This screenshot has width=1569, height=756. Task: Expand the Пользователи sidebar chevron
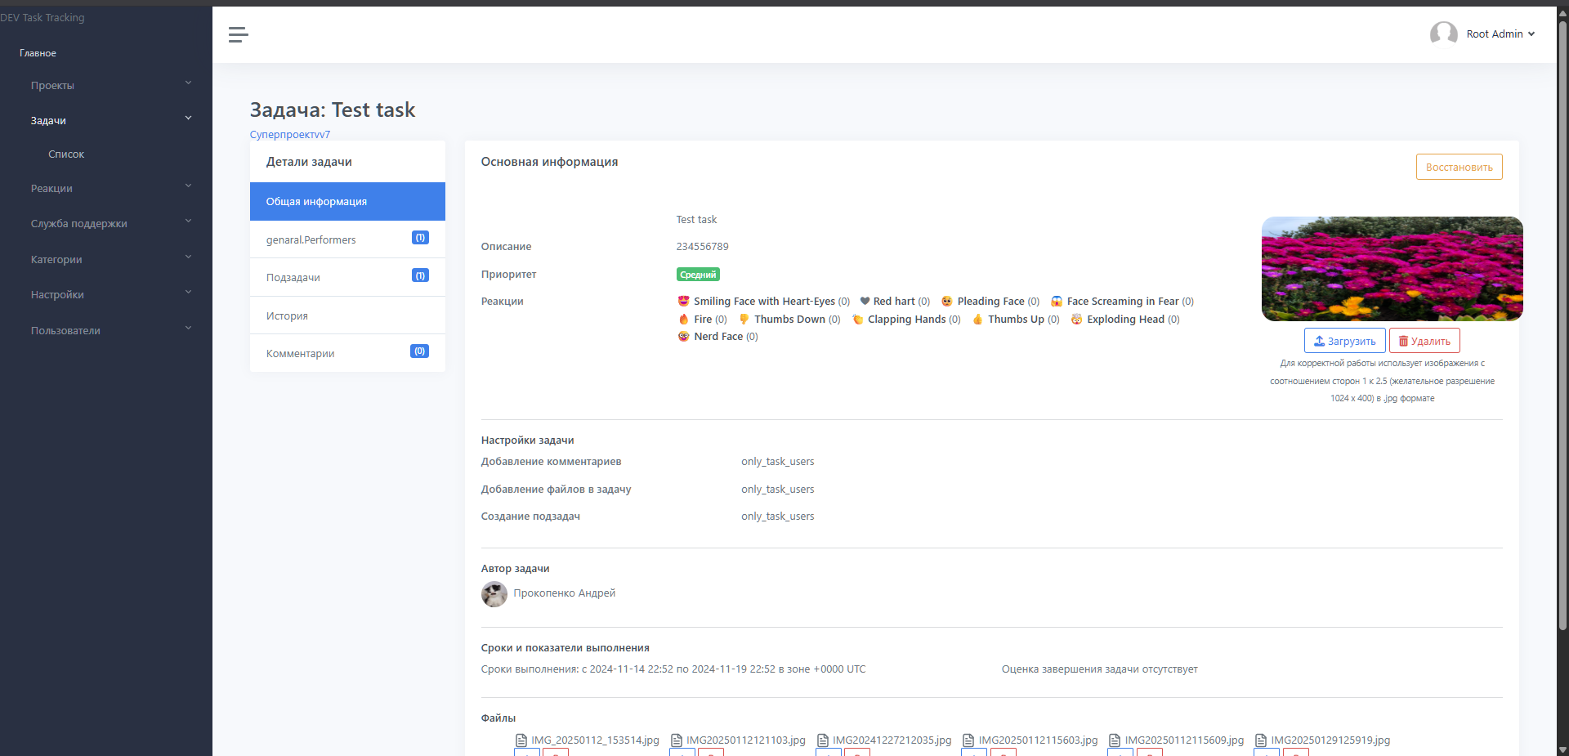(189, 328)
